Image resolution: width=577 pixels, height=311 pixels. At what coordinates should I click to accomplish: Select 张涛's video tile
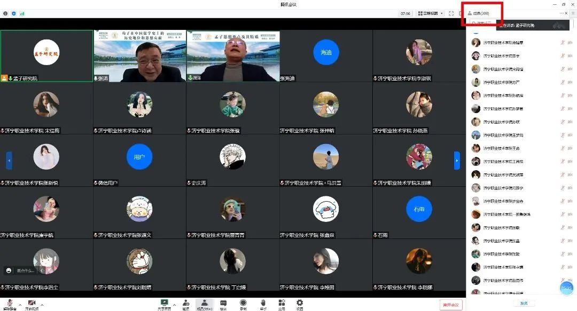click(x=139, y=56)
